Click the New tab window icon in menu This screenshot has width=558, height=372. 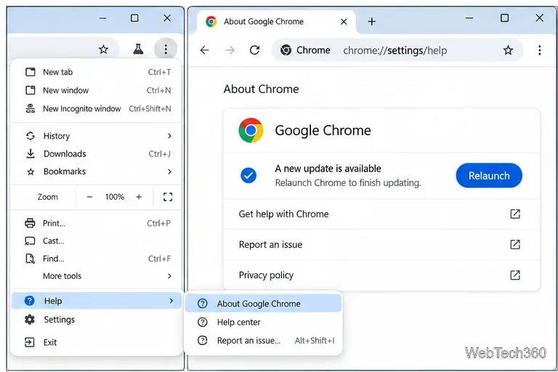point(31,72)
